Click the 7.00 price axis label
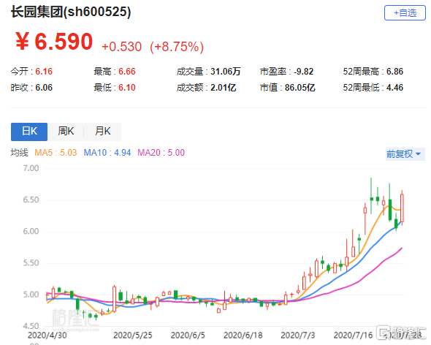The image size is (431, 345). [x=31, y=168]
